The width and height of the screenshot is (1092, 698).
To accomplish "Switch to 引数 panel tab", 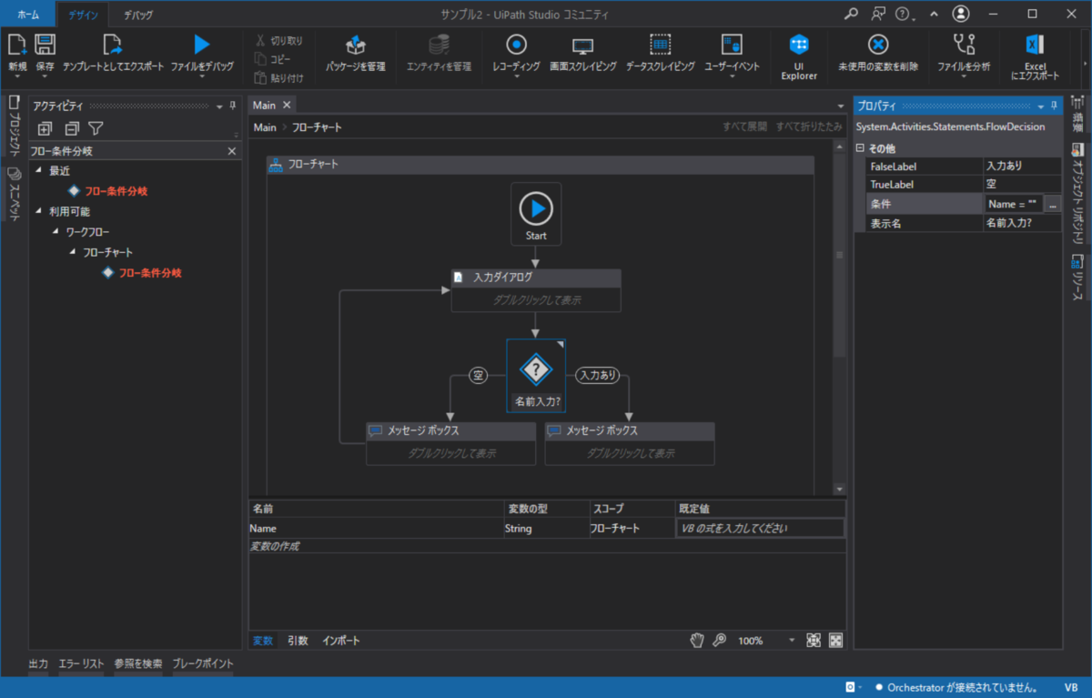I will point(298,641).
